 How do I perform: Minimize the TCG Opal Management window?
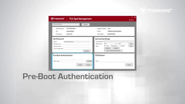coord(132,17)
